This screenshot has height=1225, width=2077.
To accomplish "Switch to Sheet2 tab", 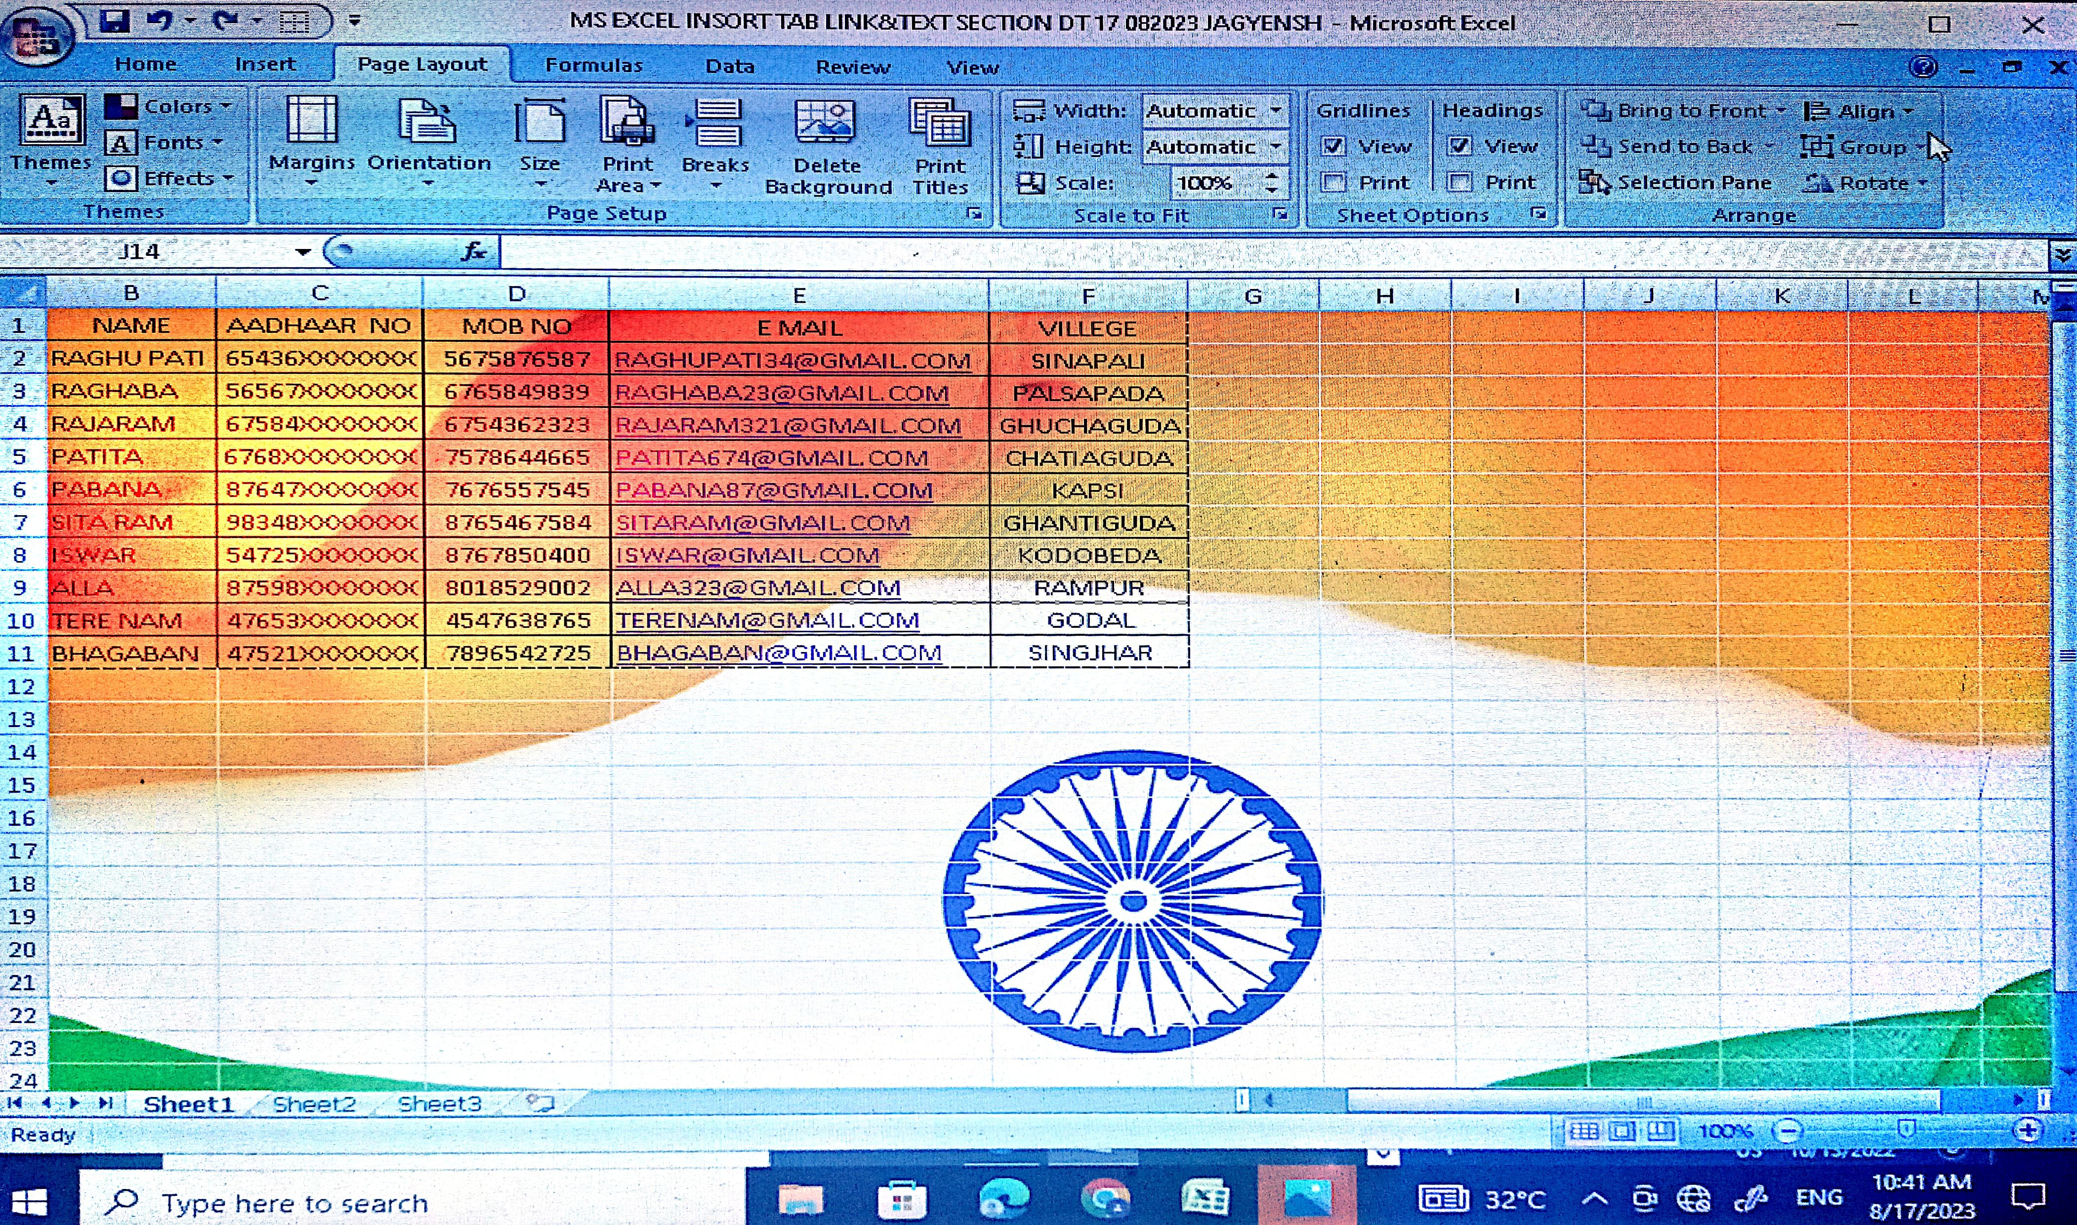I will pyautogui.click(x=314, y=1103).
